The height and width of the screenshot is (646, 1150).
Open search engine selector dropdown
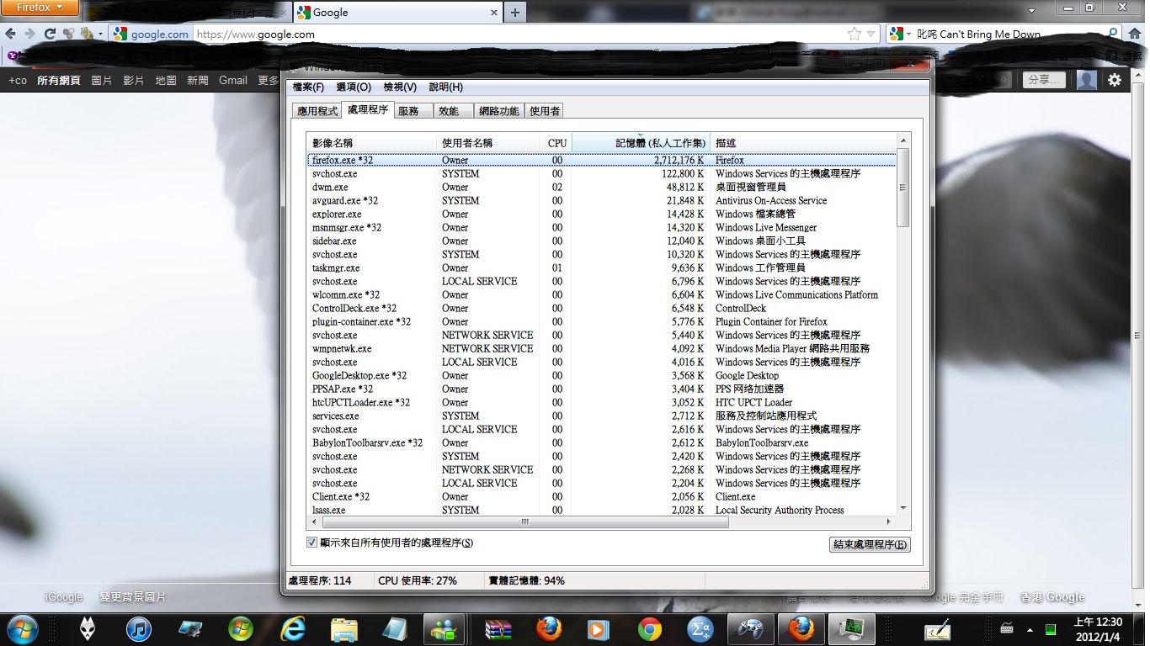(899, 34)
